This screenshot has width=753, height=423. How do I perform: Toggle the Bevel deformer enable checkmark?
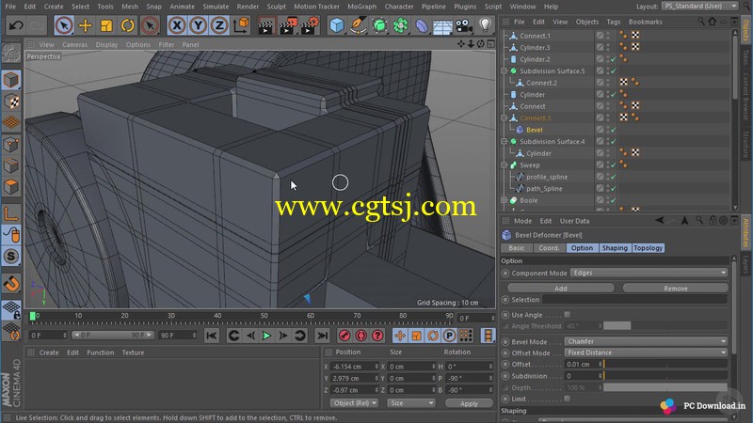tap(614, 130)
